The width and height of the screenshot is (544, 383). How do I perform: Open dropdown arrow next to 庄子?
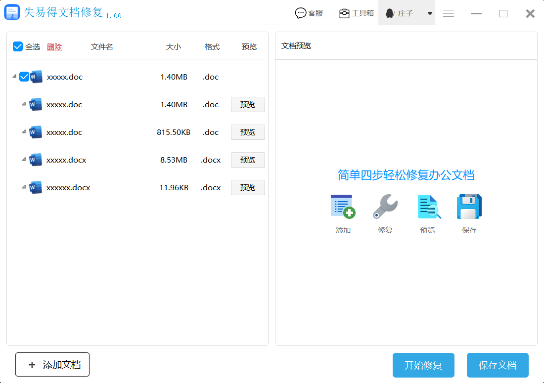point(430,13)
